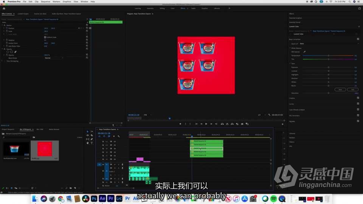This screenshot has height=204, width=363.
Task: Collapse the Tone section
Action: pyautogui.click(x=290, y=63)
